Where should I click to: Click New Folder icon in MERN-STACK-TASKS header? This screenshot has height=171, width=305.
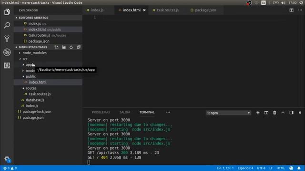[x=64, y=47]
